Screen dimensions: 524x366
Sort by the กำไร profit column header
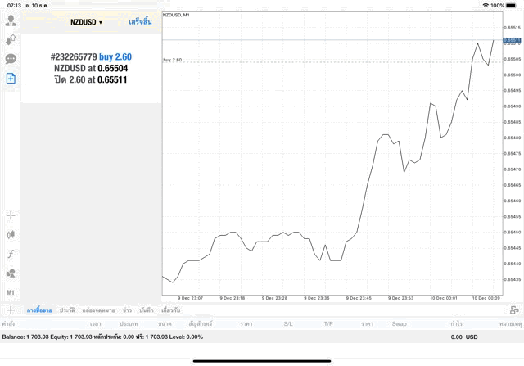[455, 324]
